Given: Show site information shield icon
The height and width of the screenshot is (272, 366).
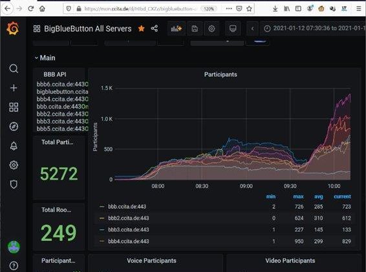Looking at the screenshot, I should 69,8.
